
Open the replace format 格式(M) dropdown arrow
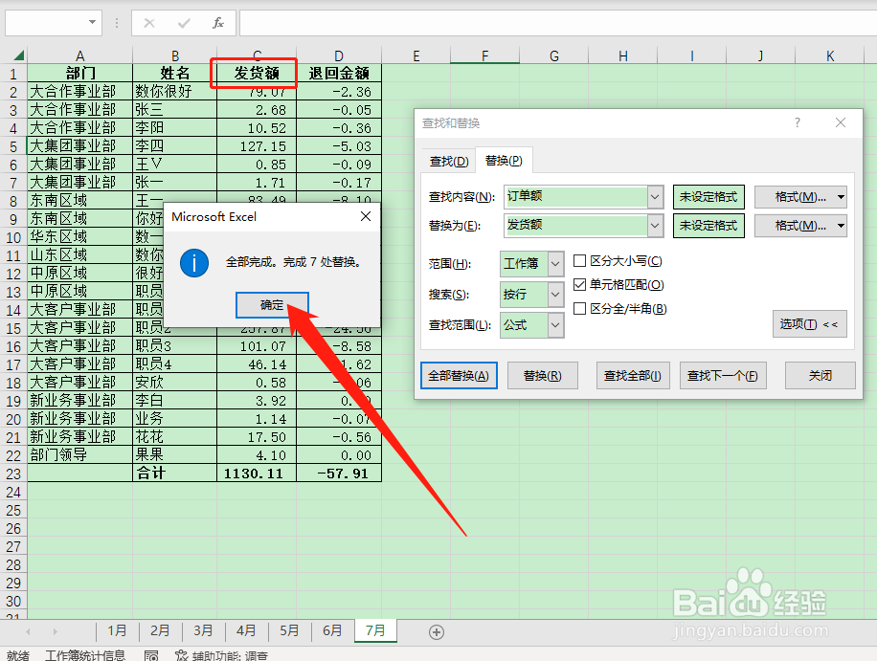(841, 226)
